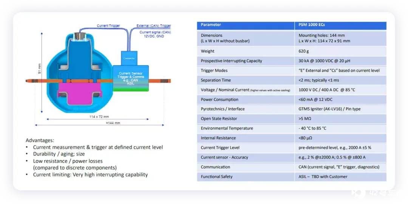Image resolution: width=408 pixels, height=204 pixels.
Task: Click the 'Current signal (CAN)' diagram label
Action: (155, 32)
